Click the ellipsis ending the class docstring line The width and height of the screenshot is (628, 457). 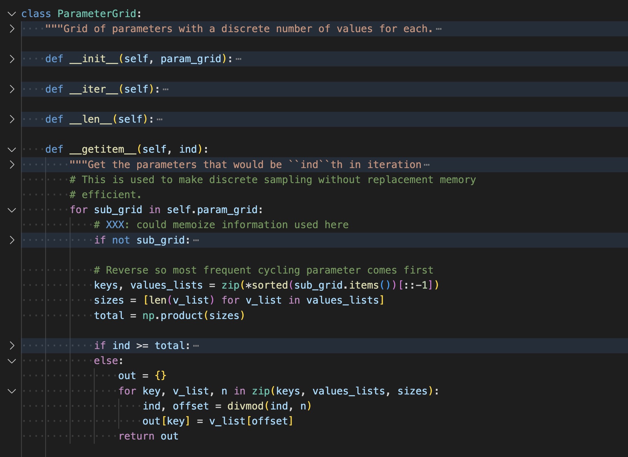pyautogui.click(x=439, y=29)
